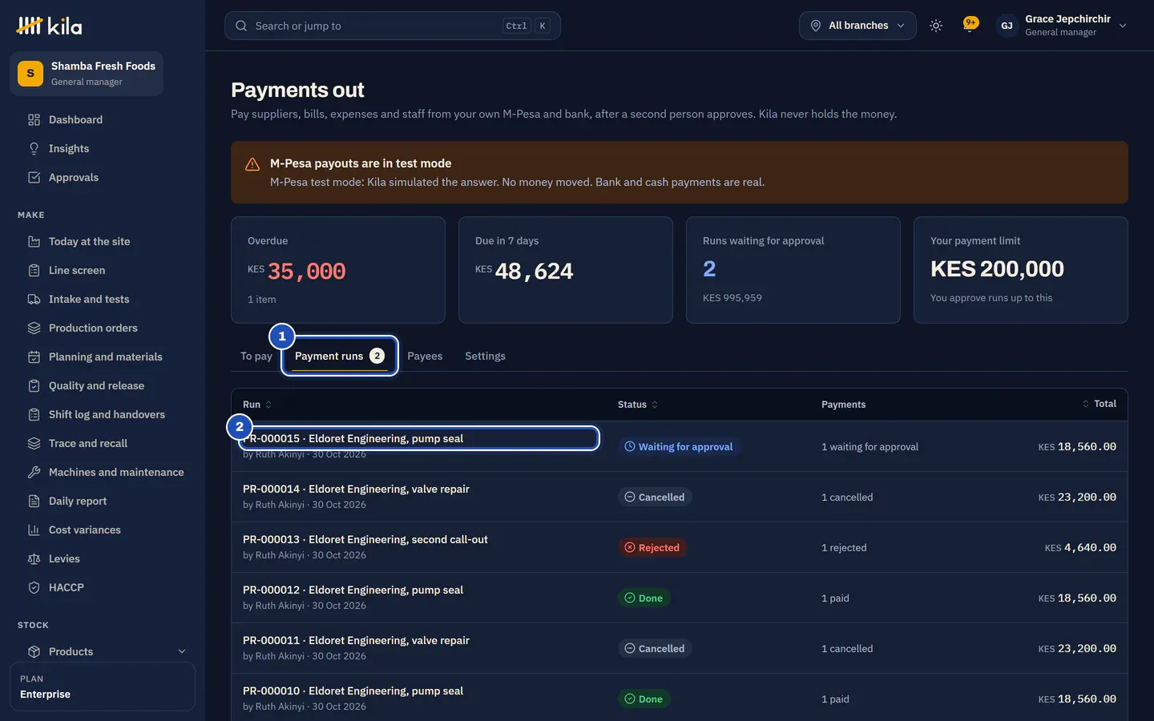Select the Payment runs tab
Screen dimensions: 1154x721
tap(340, 356)
